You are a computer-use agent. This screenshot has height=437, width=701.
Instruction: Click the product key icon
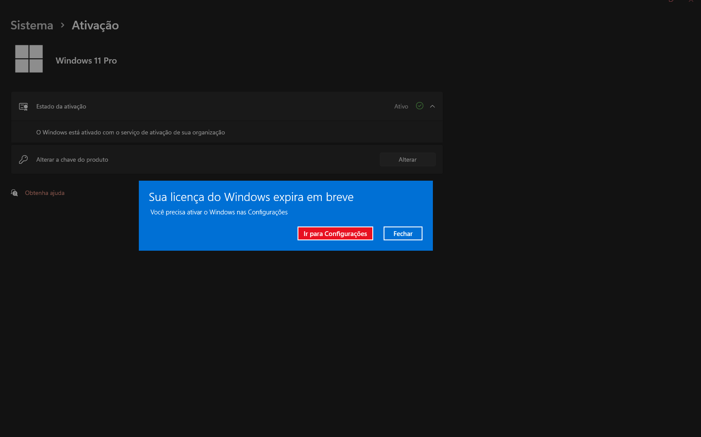pos(23,159)
